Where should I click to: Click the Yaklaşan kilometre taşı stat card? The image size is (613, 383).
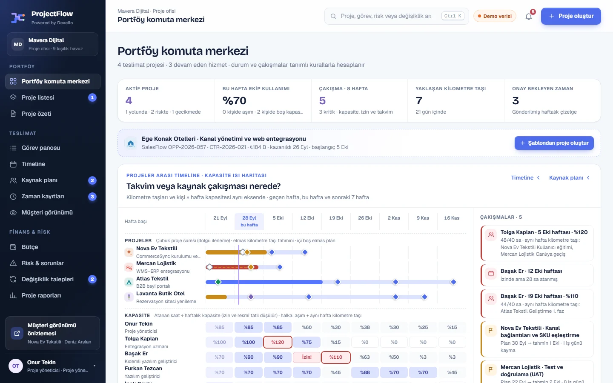click(x=456, y=100)
